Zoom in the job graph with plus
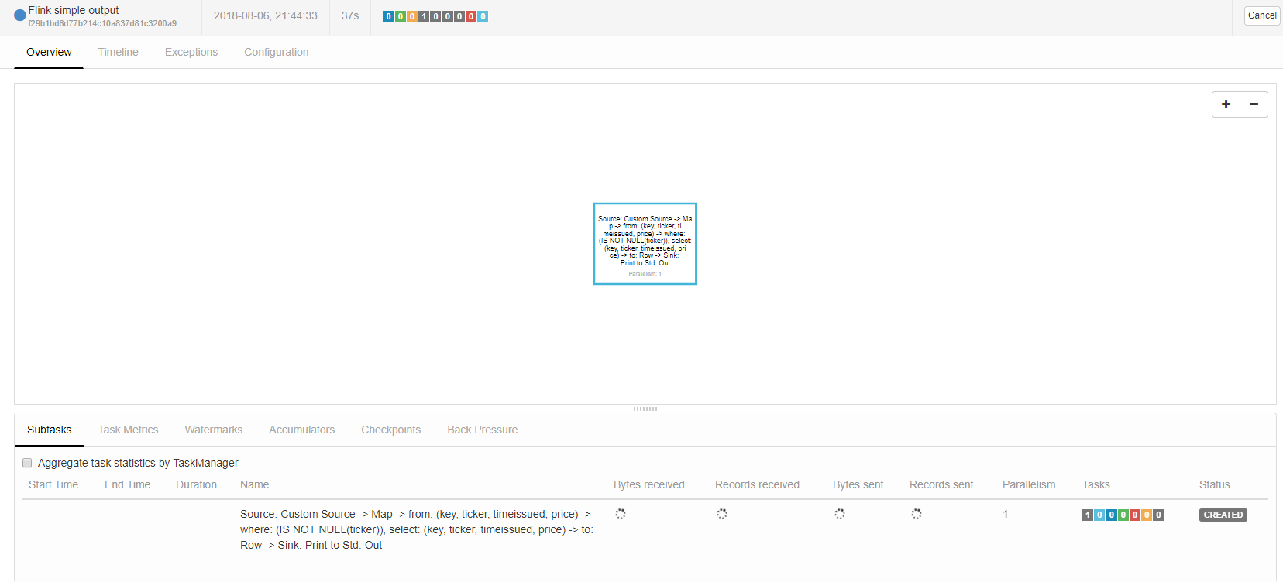This screenshot has width=1283, height=582. pyautogui.click(x=1226, y=104)
